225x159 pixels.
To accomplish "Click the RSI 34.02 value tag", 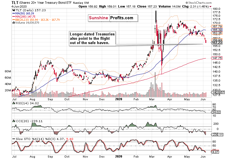I will 216,112.
